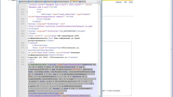
Task: Click the "</form>" tag on line 666
Action: [x=32, y=33]
